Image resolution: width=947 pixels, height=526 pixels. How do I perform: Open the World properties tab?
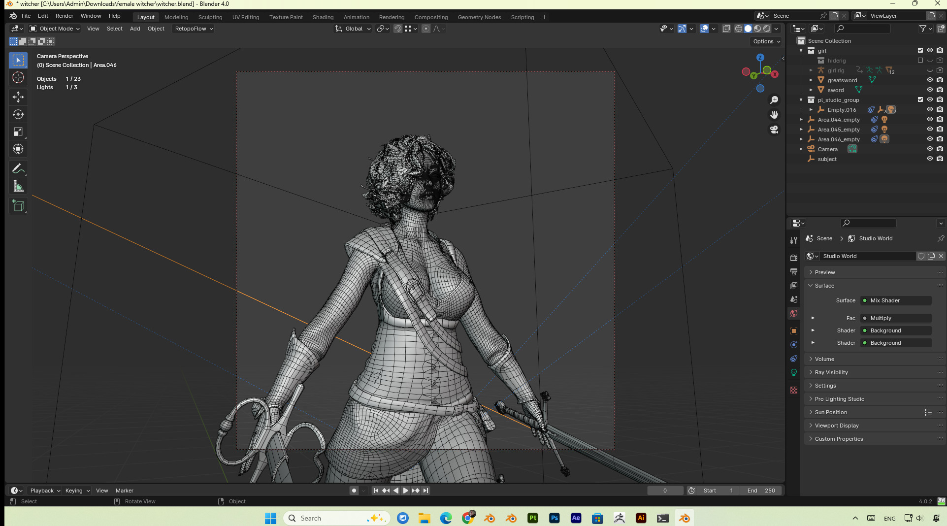(x=793, y=313)
